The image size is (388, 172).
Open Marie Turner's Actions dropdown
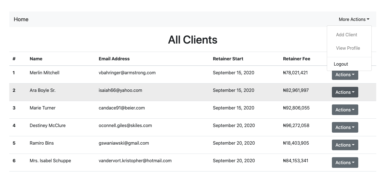coord(345,110)
